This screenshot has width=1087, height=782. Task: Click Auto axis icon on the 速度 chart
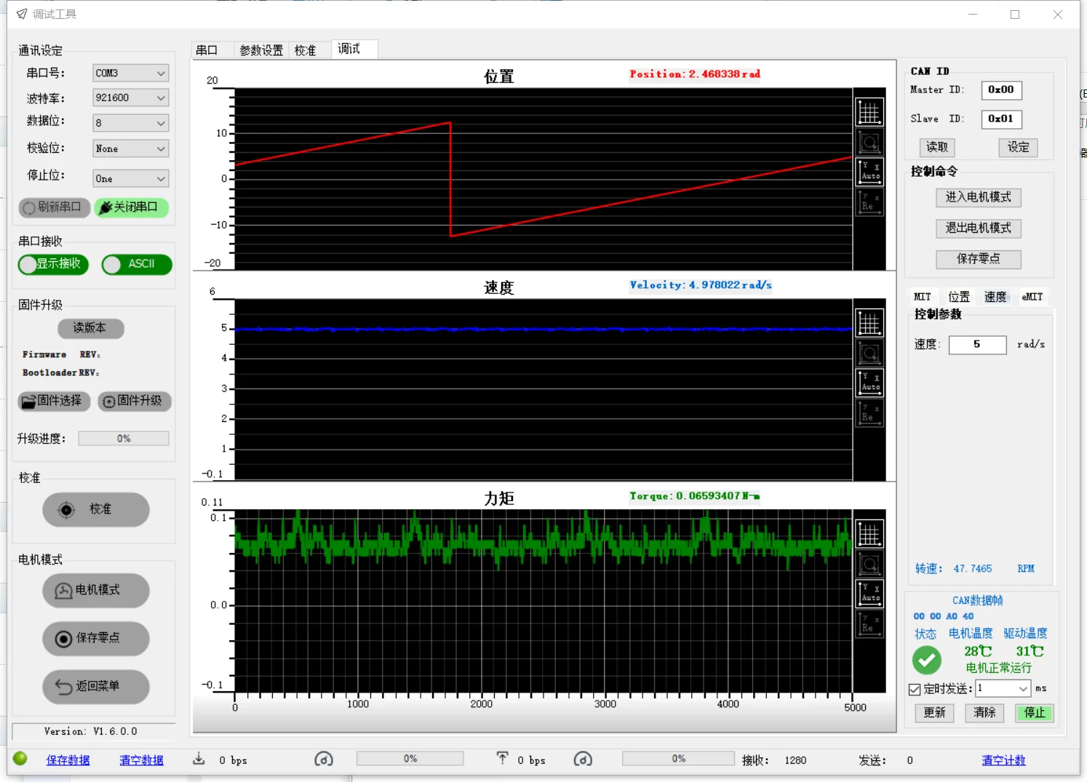pyautogui.click(x=869, y=383)
